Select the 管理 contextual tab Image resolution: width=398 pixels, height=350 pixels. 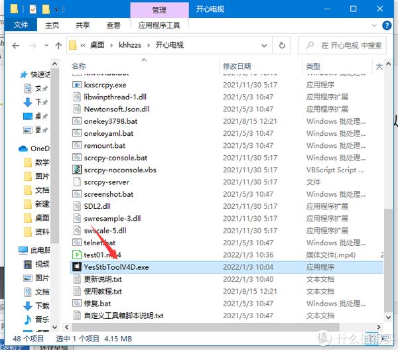(159, 10)
